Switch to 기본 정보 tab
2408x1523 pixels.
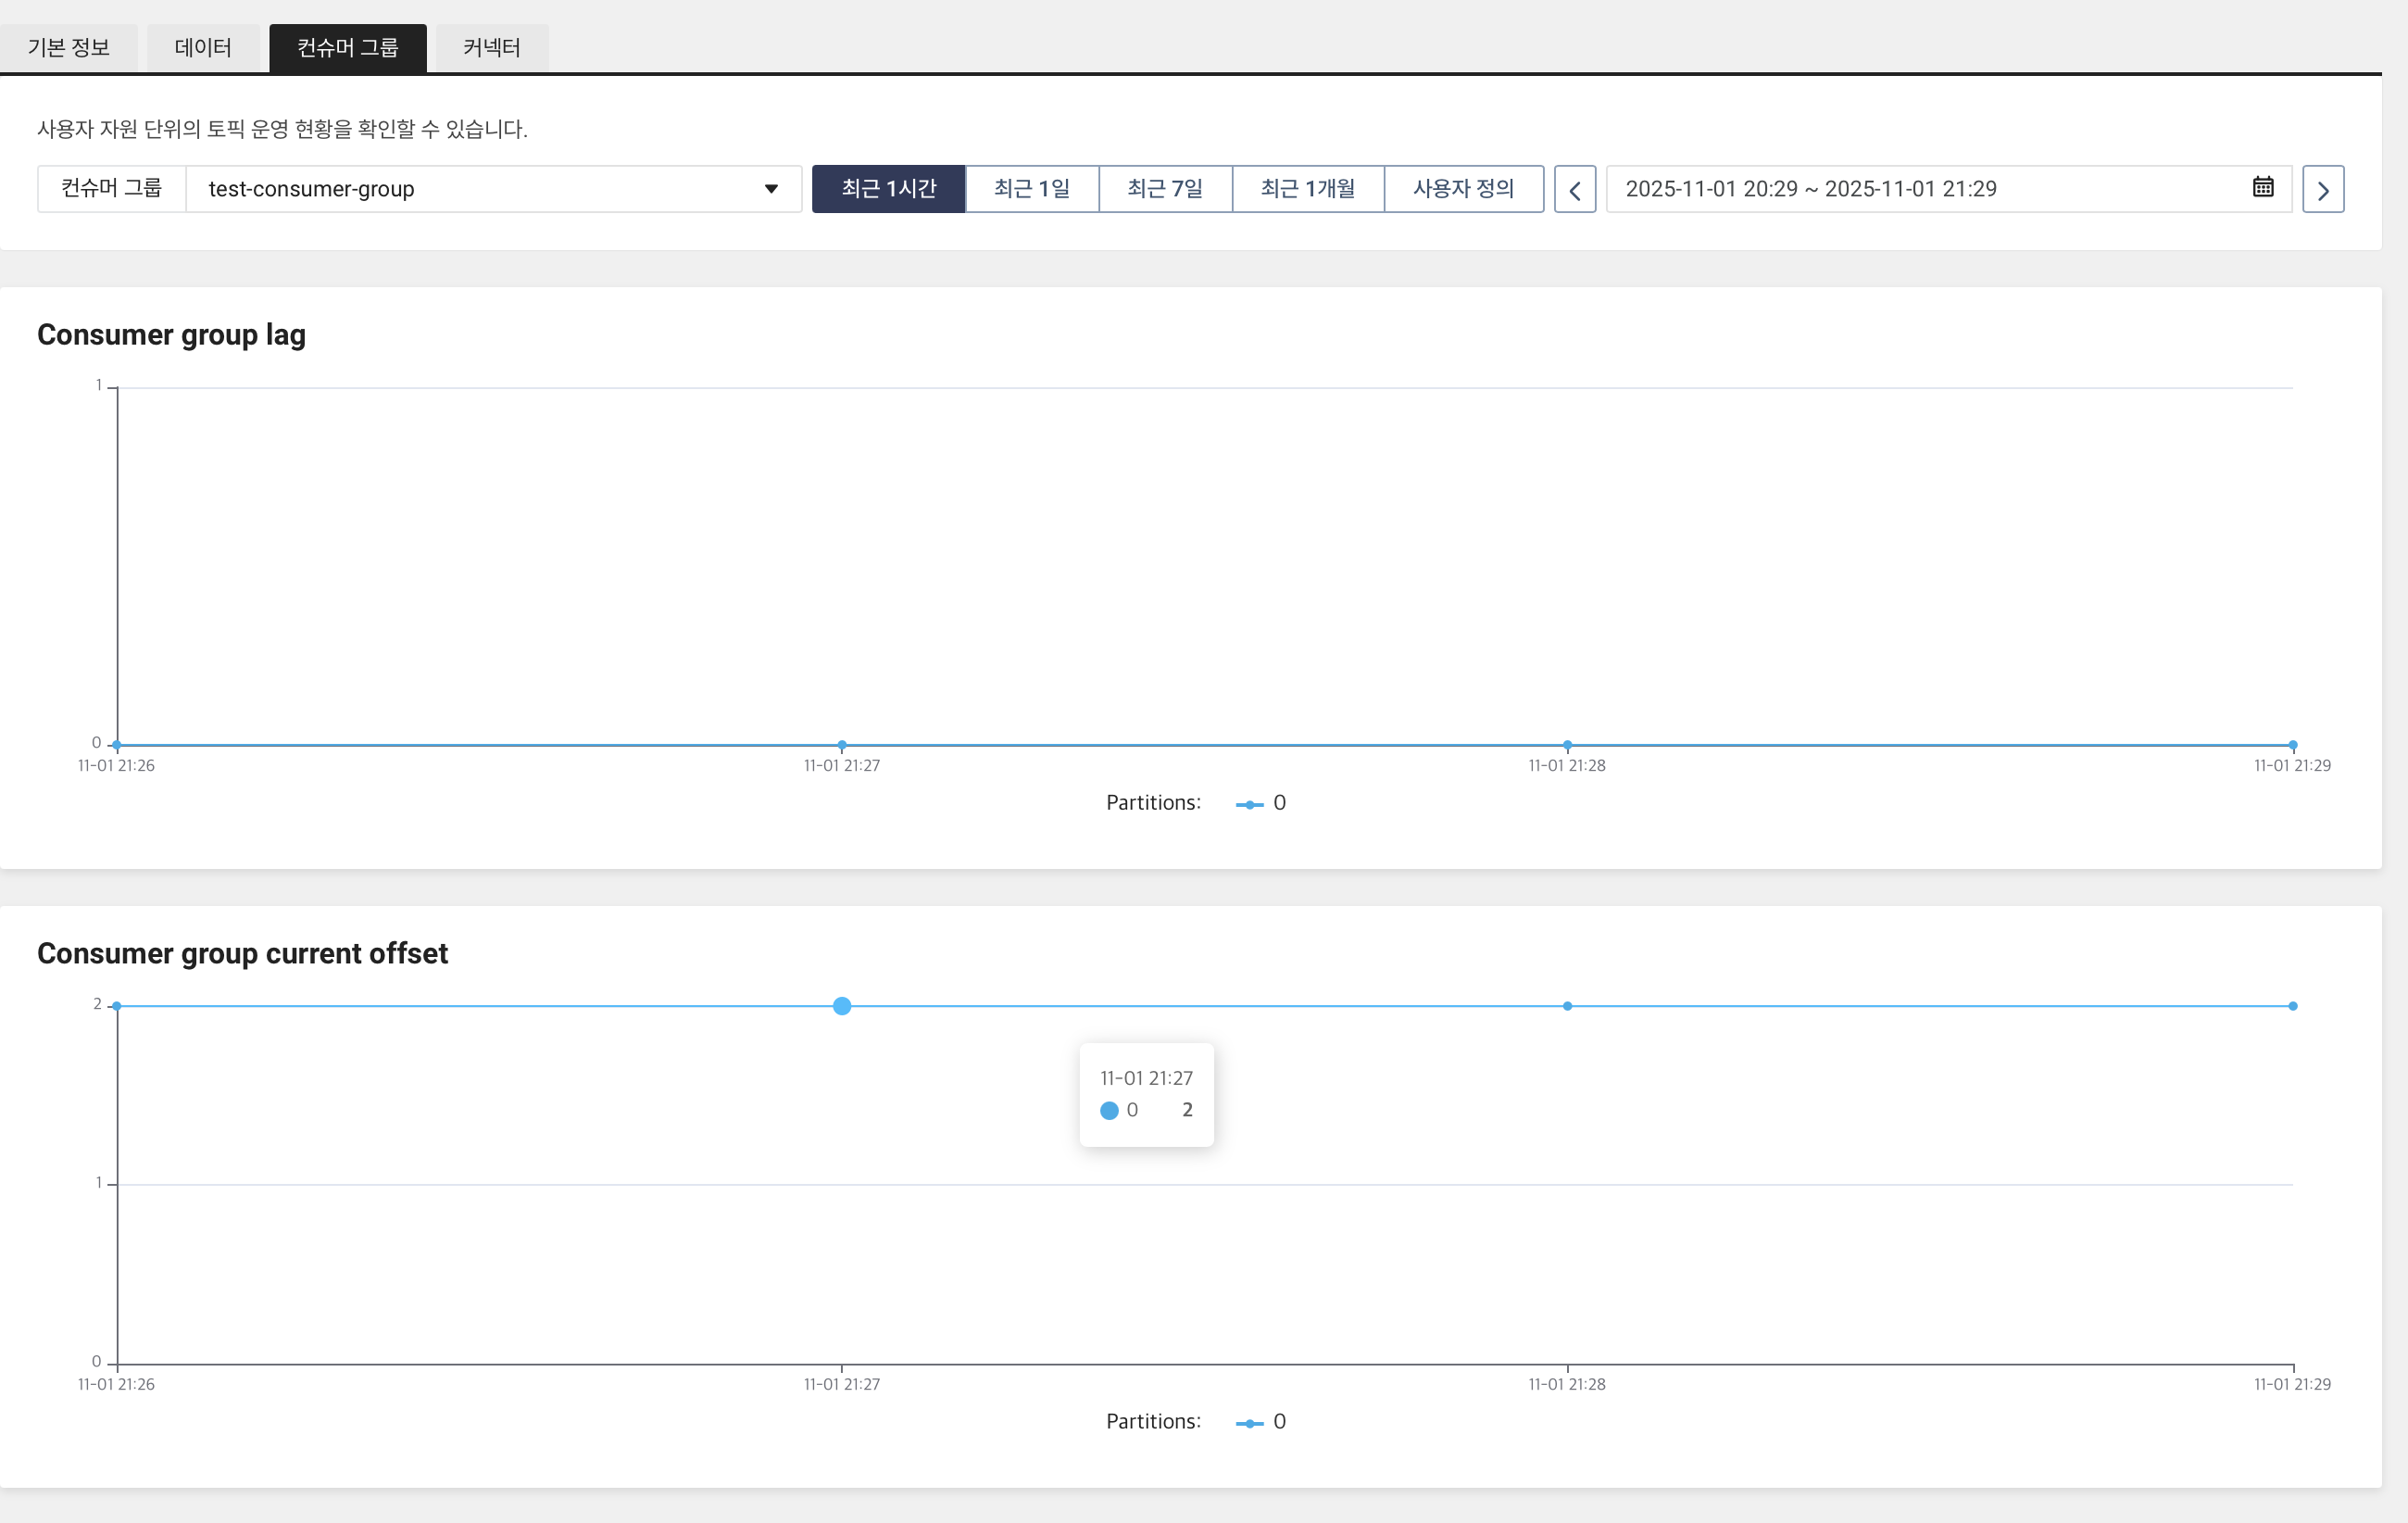coord(69,47)
